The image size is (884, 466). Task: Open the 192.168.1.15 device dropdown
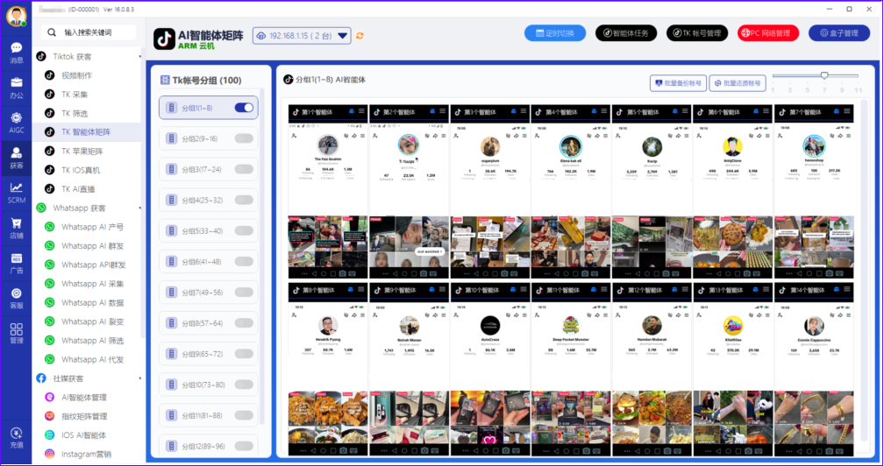click(302, 35)
